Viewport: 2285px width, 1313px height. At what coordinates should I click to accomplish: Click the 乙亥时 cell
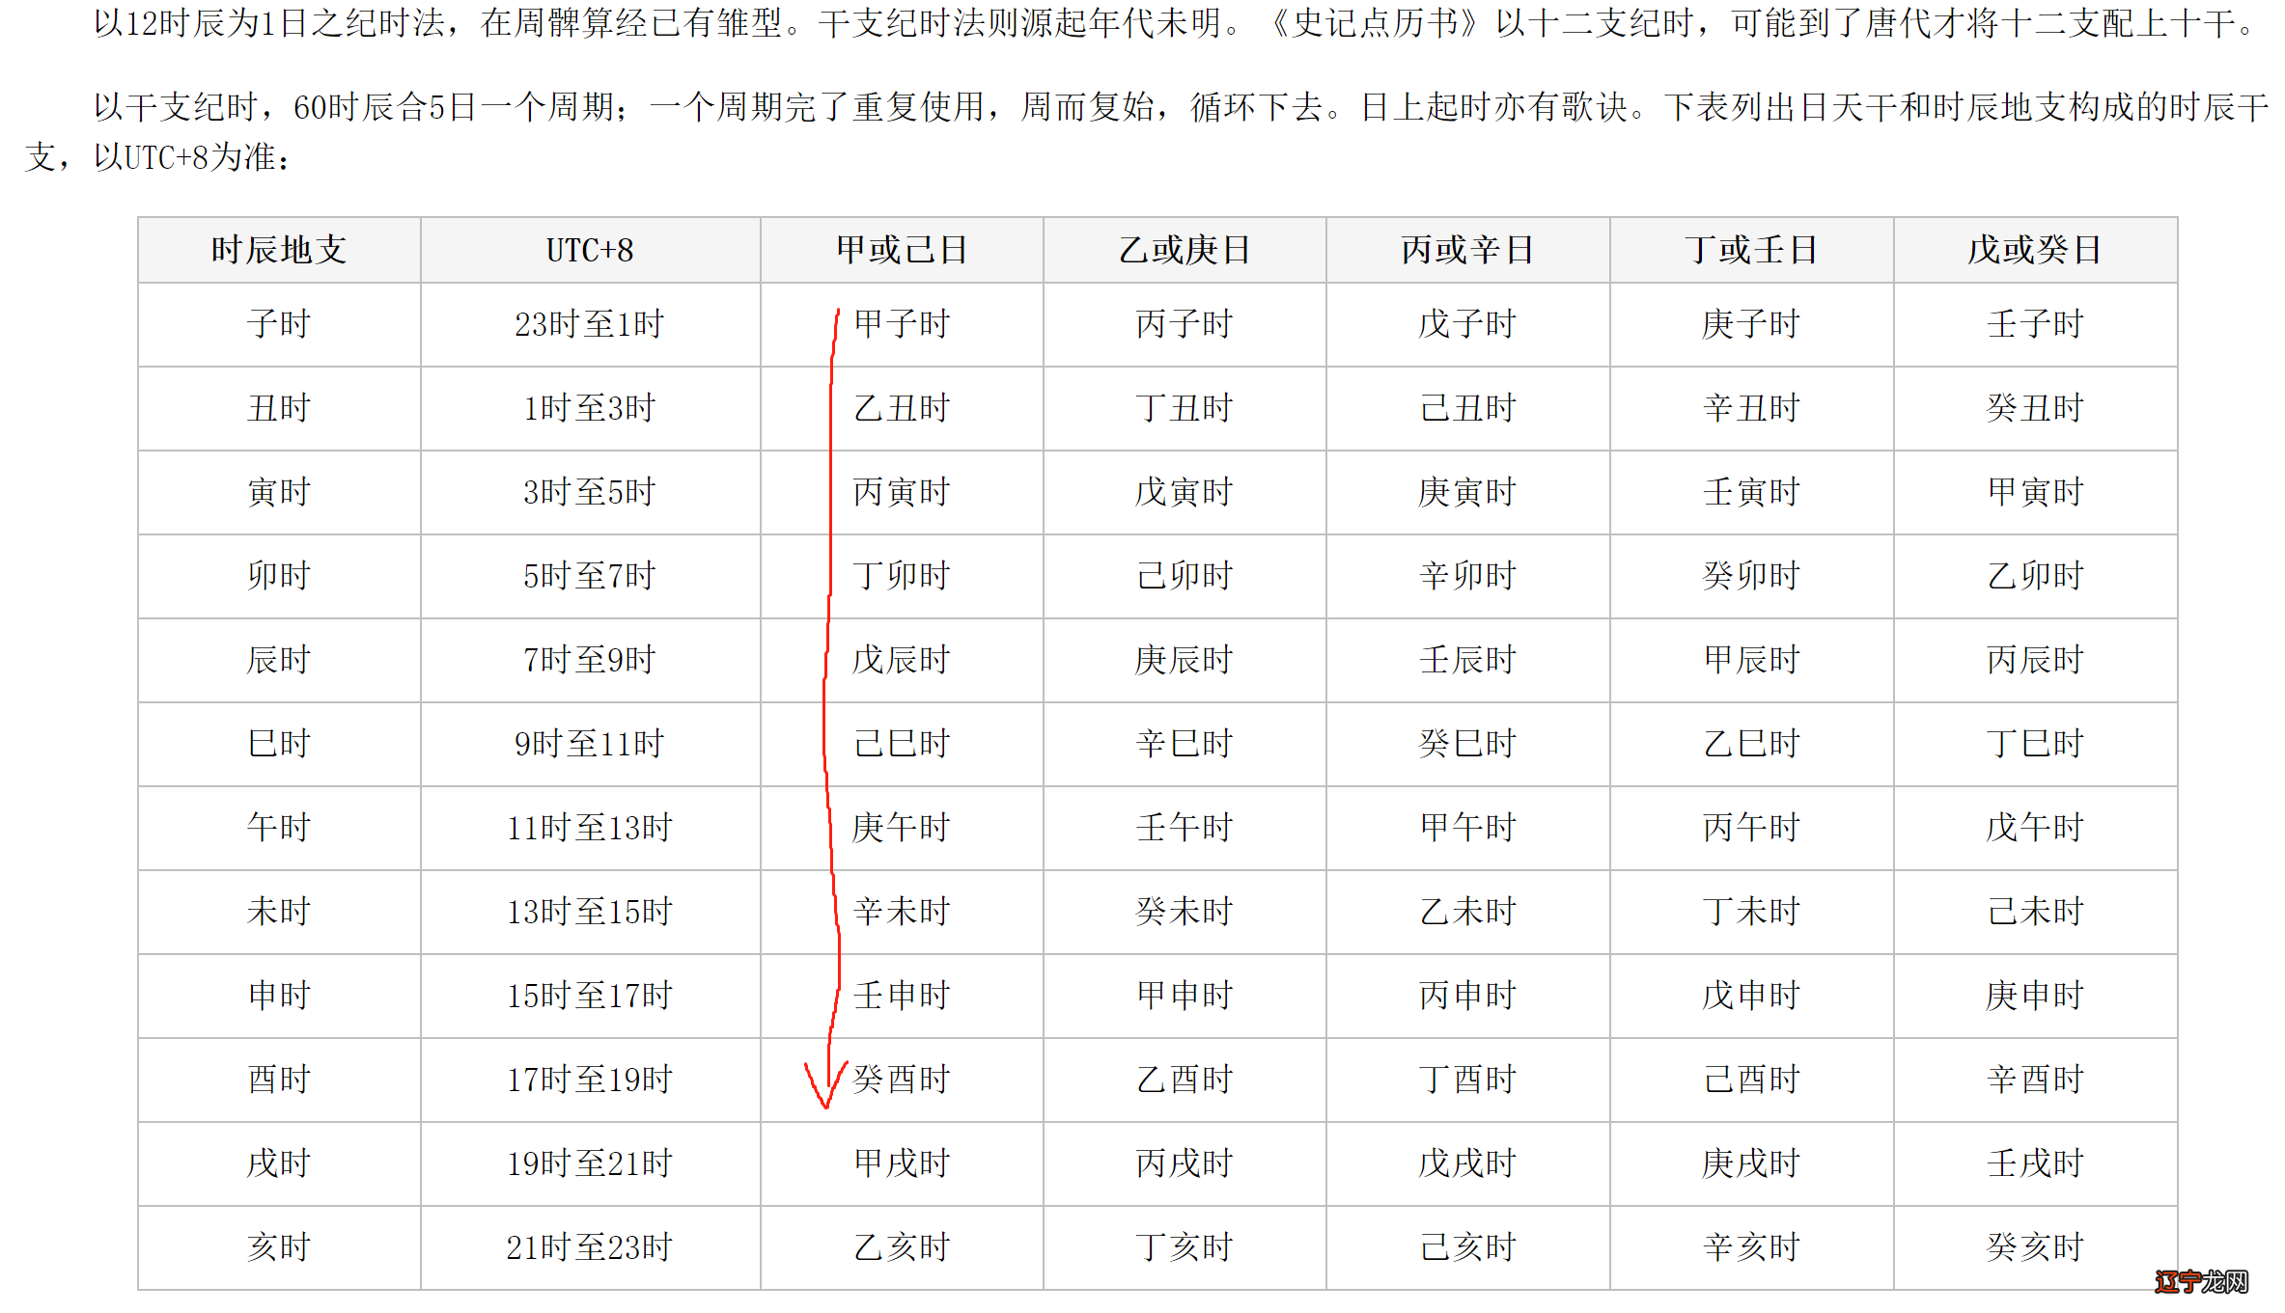point(901,1247)
